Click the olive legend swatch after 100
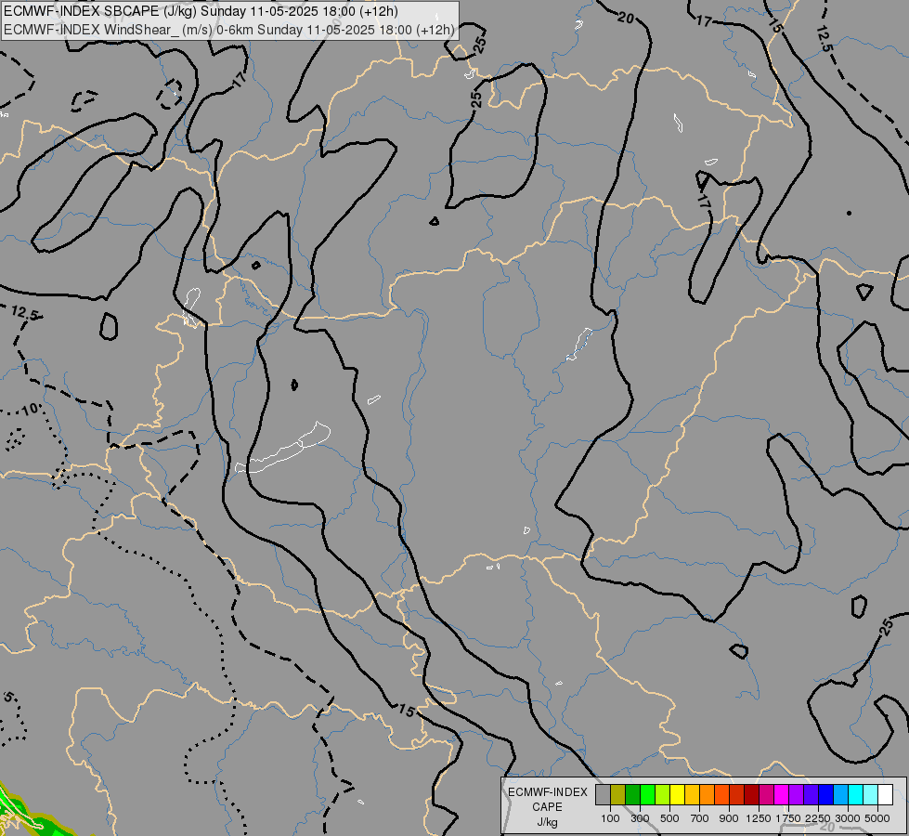The height and width of the screenshot is (836, 909). [x=618, y=795]
